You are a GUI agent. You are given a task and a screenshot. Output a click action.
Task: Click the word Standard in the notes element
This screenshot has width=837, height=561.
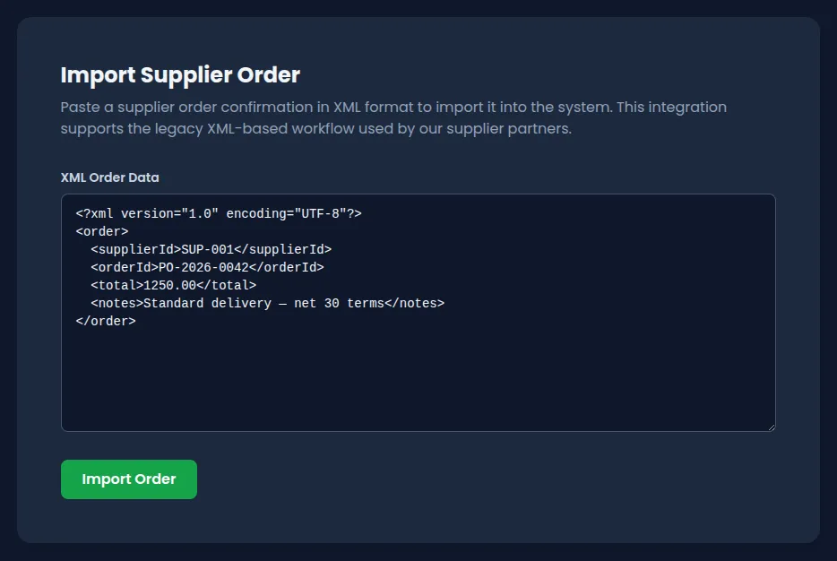click(x=175, y=303)
